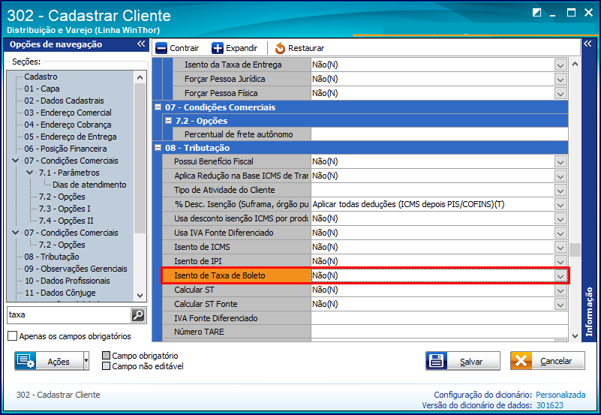Collapse the Opções de navegação panel
601x415 pixels.
coord(142,44)
